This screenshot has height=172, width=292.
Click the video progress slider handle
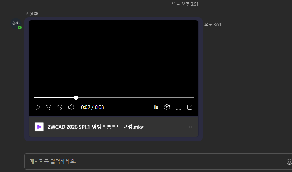click(x=76, y=98)
